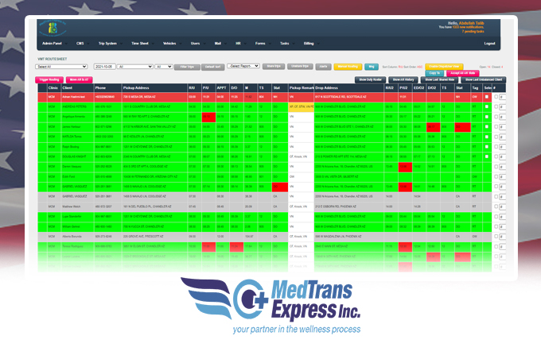Click the Show Duty Roster button
This screenshot has width=541, height=355.
tap(370, 79)
